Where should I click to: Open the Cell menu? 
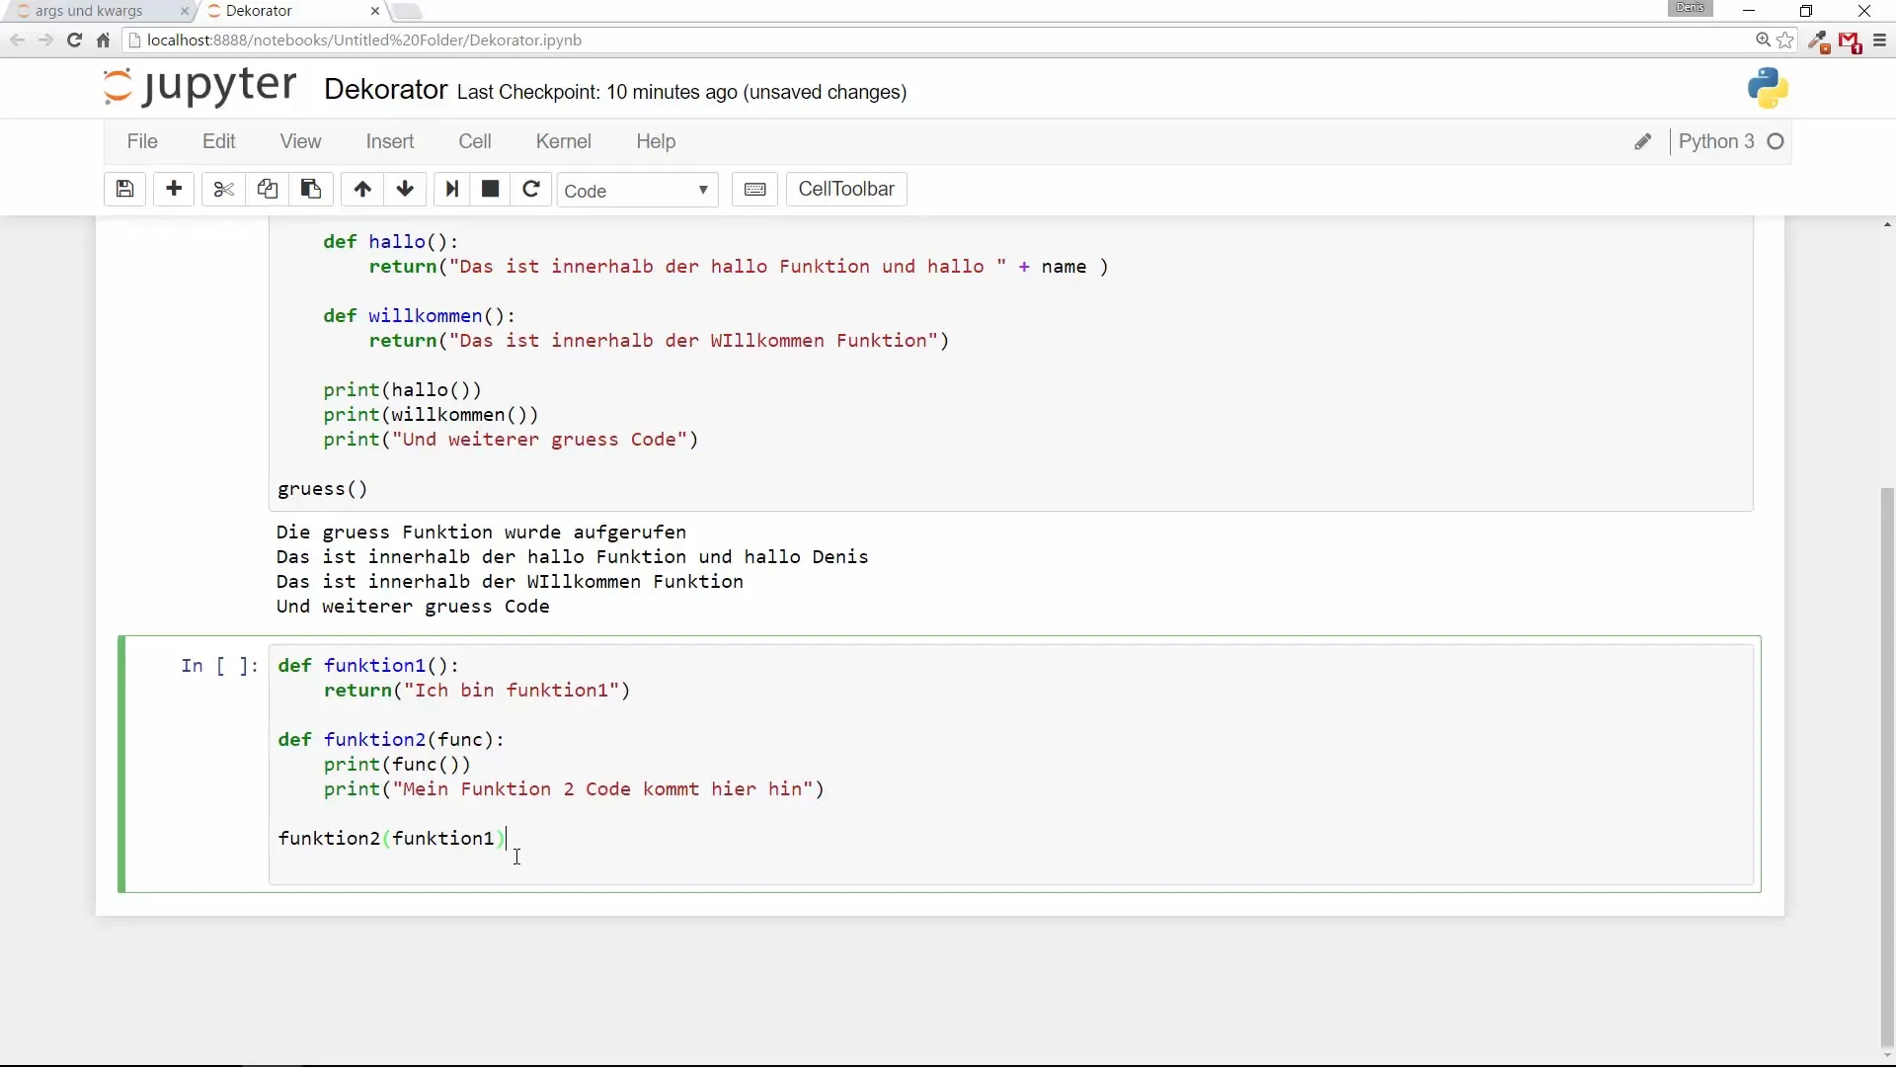[475, 141]
